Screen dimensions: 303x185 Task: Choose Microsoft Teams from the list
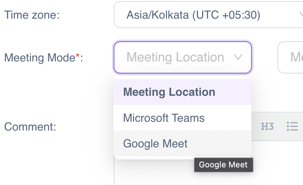click(x=182, y=118)
